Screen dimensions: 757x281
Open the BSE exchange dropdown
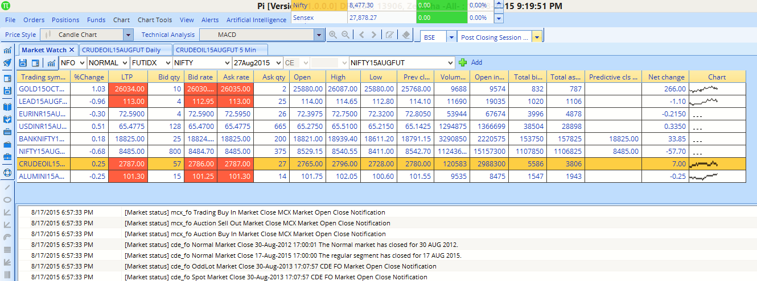click(x=451, y=37)
